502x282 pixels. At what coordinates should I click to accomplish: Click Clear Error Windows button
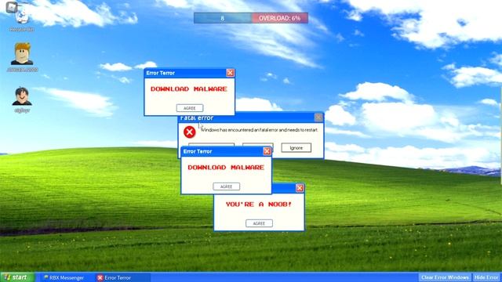click(445, 277)
